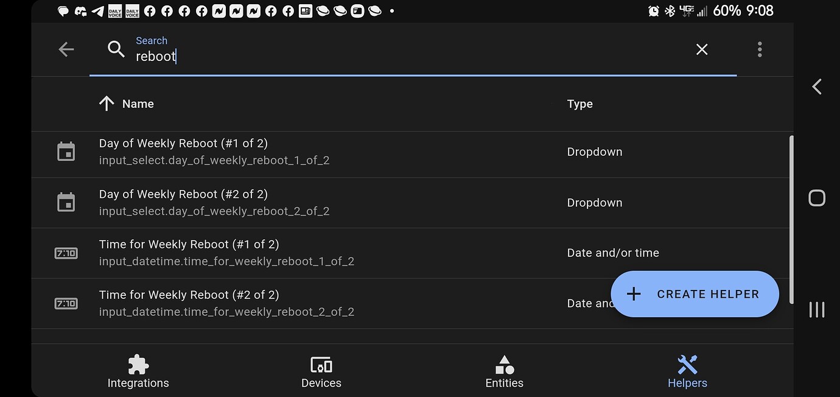Switch to the Helpers wrench icon

pyautogui.click(x=687, y=364)
